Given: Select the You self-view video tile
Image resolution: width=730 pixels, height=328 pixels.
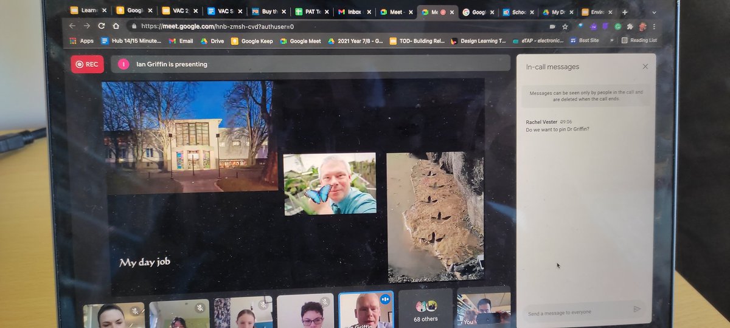Looking at the screenshot, I should (x=484, y=310).
